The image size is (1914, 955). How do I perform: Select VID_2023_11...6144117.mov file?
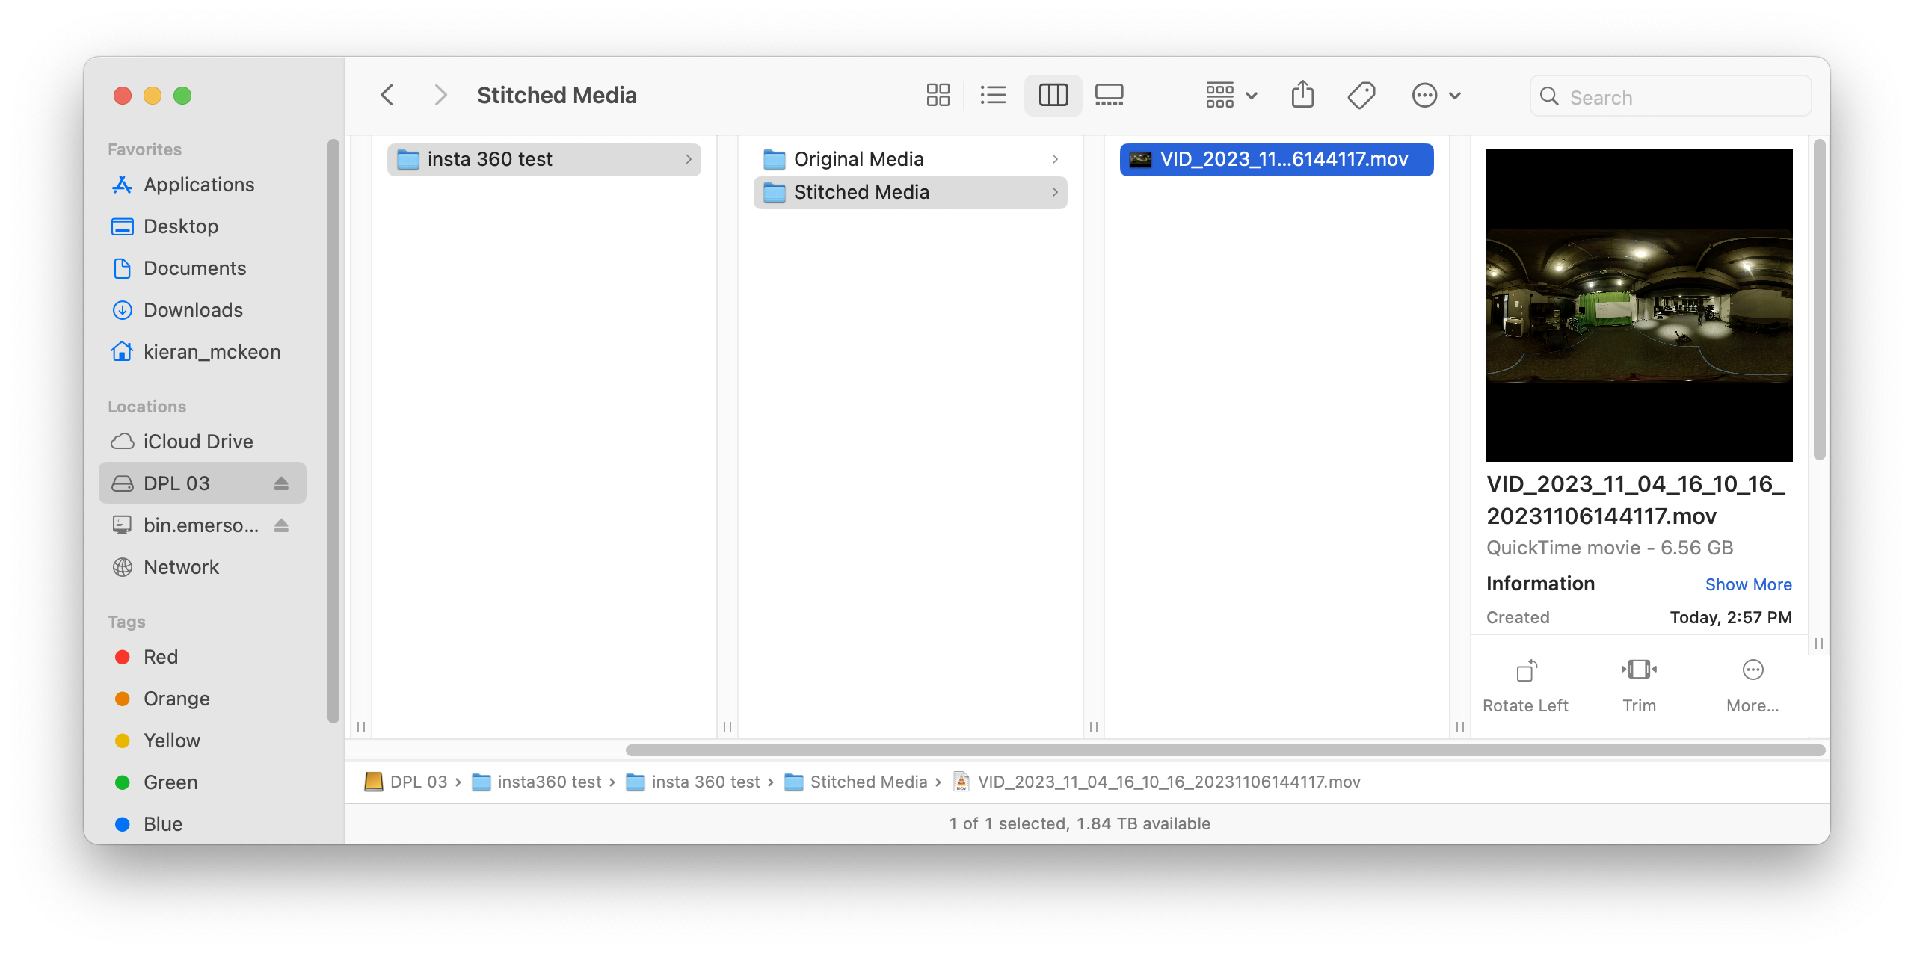click(1276, 159)
